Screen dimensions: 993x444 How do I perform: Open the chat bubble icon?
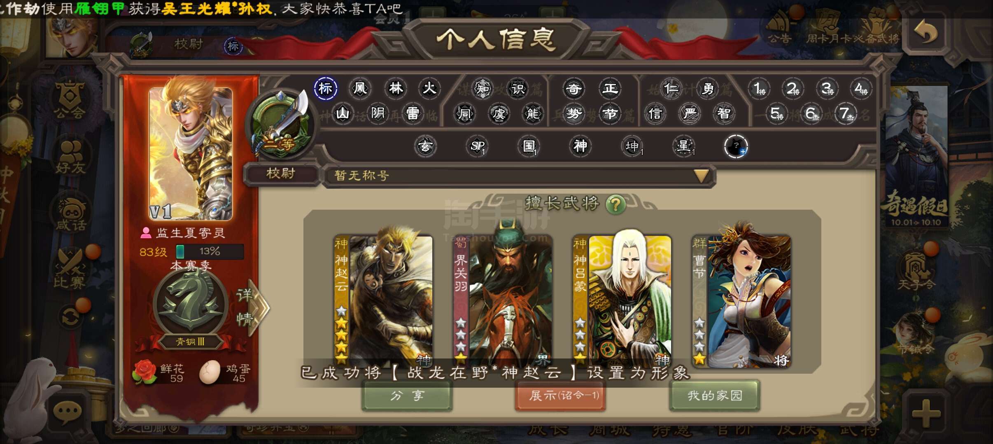point(68,412)
